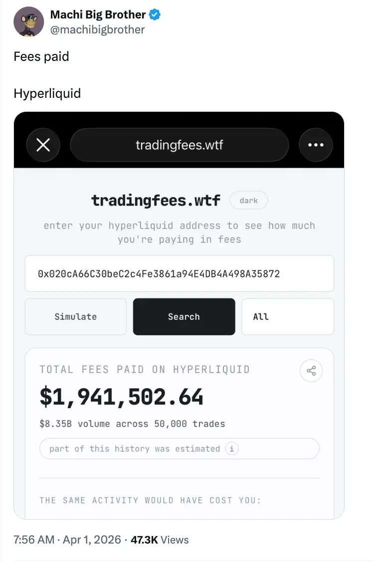Click the blue verified badge
This screenshot has height=562, width=373.
point(155,15)
